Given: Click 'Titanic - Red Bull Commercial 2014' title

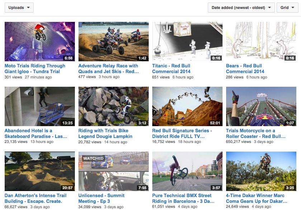Looking at the screenshot, I should coord(171,68).
